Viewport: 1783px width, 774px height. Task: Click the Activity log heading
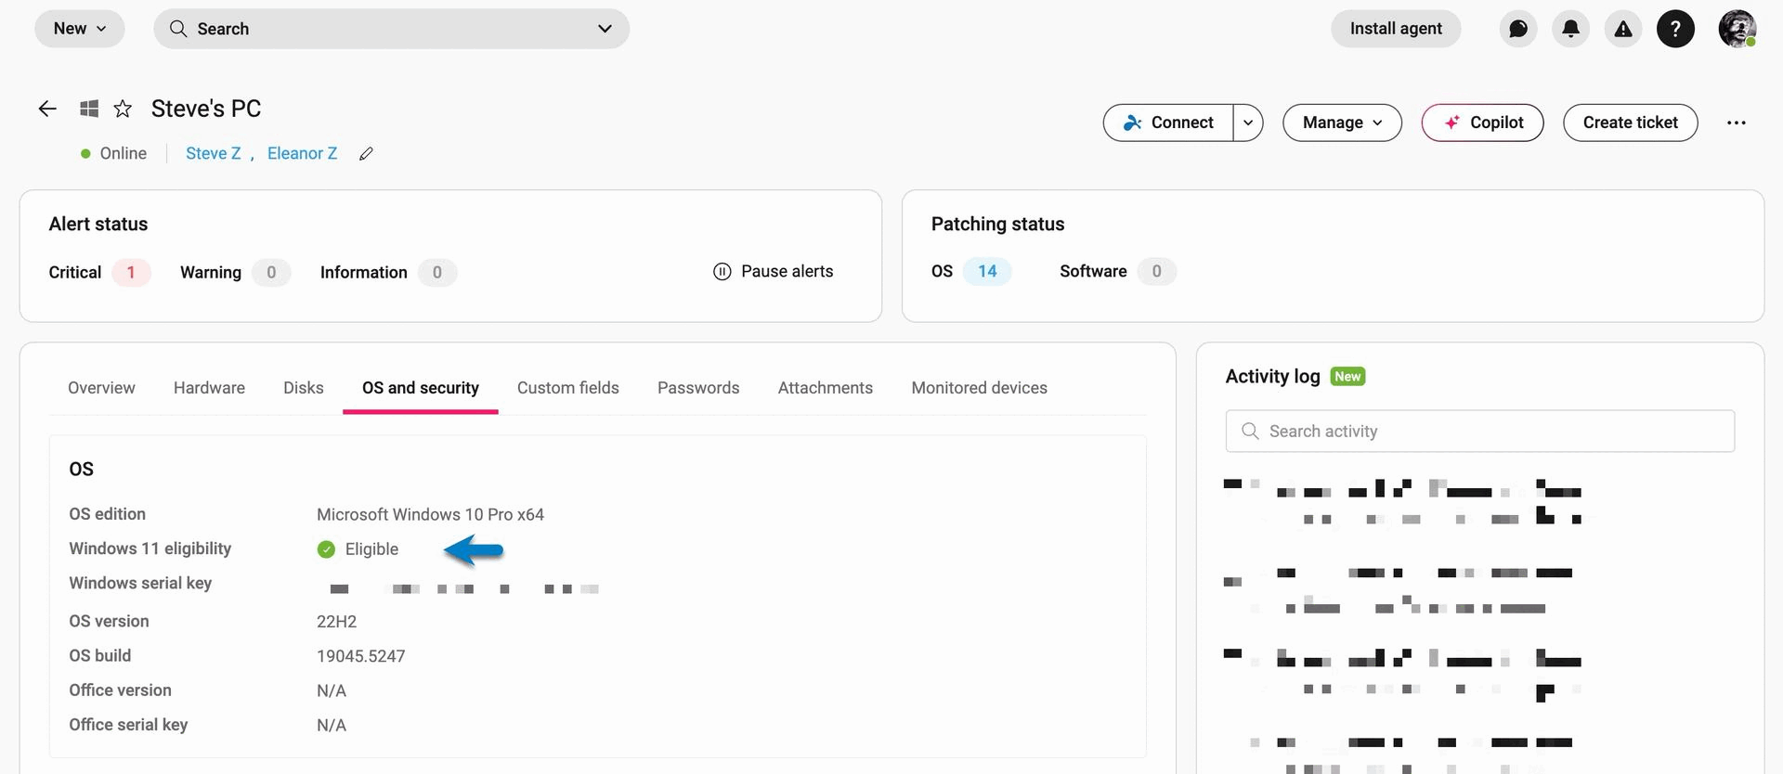1272,376
